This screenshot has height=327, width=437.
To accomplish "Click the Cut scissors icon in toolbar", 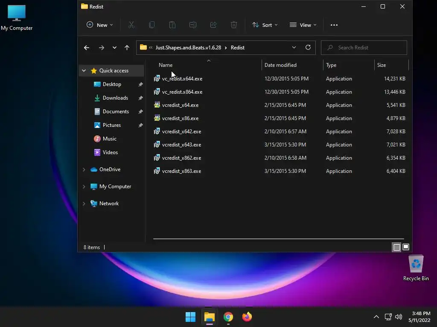I will pyautogui.click(x=131, y=25).
